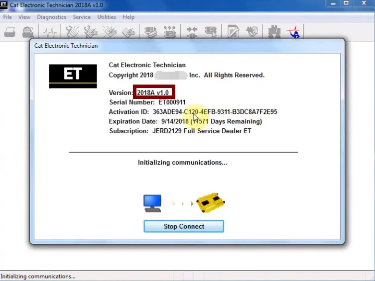Screen dimensions: 375x281
Task: Click the Subscription JERD2129 Full Service text
Action: 180,131
